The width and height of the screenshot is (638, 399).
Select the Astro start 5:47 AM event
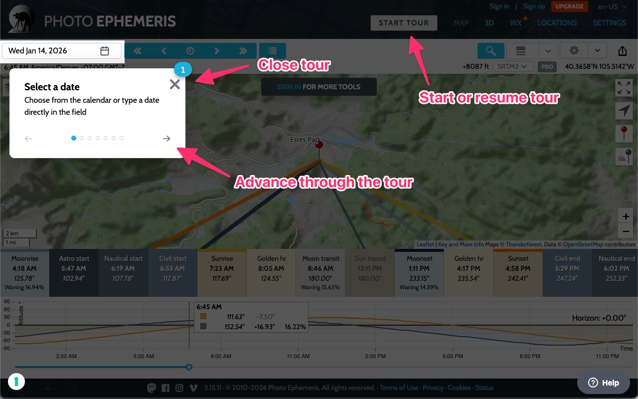[74, 273]
